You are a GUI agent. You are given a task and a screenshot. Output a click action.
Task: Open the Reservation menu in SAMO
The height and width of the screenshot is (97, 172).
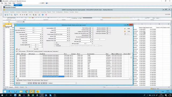pos(24,12)
